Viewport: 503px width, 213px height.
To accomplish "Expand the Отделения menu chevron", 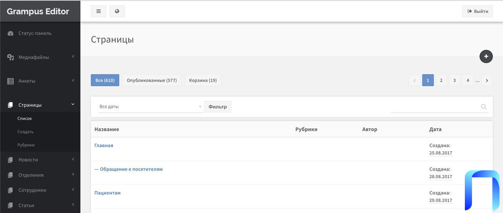I will pos(73,175).
